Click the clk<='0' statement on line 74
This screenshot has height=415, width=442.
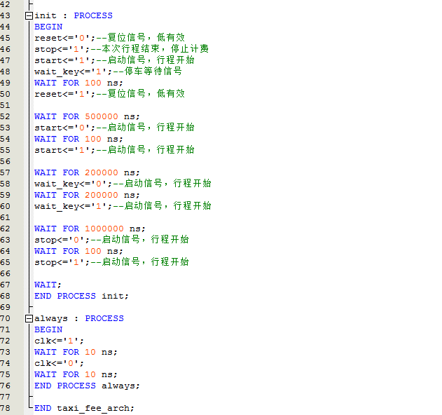click(60, 364)
